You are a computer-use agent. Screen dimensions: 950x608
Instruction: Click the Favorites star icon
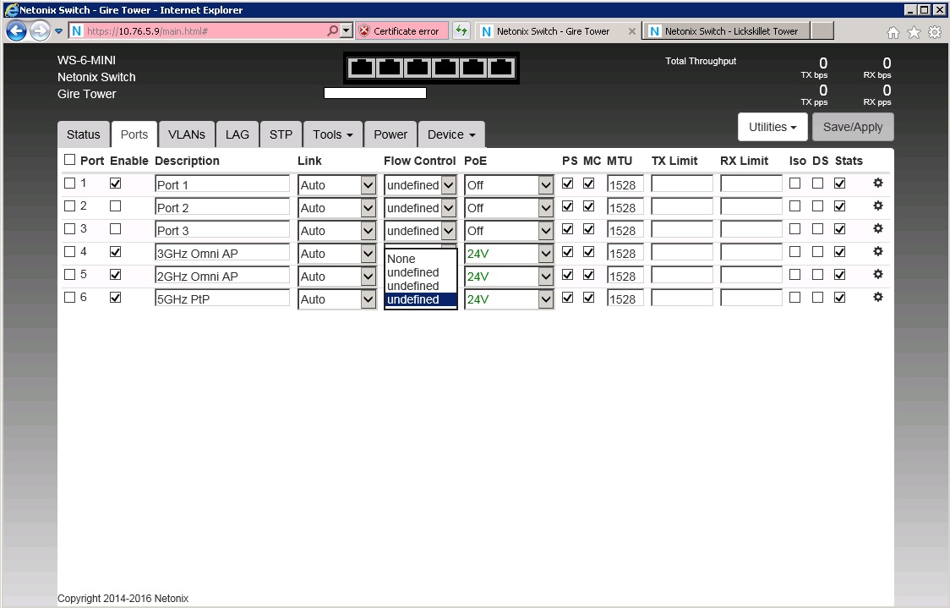coord(914,32)
